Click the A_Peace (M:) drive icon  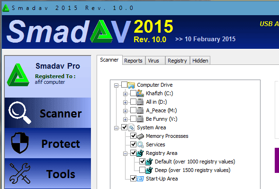pos(140,110)
